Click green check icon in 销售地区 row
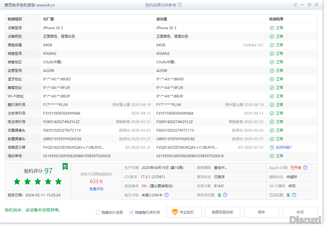This screenshot has height=227, width=326. [x=272, y=62]
